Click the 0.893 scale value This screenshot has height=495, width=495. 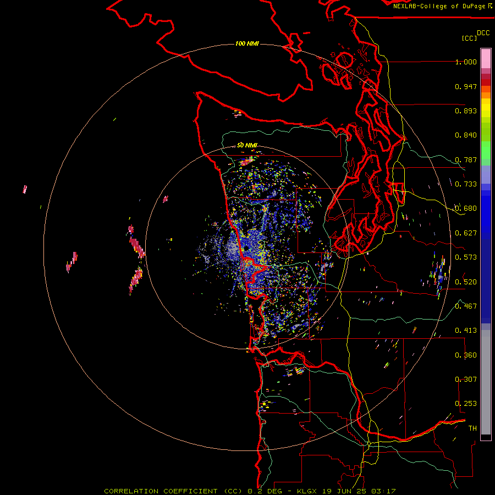coord(466,111)
